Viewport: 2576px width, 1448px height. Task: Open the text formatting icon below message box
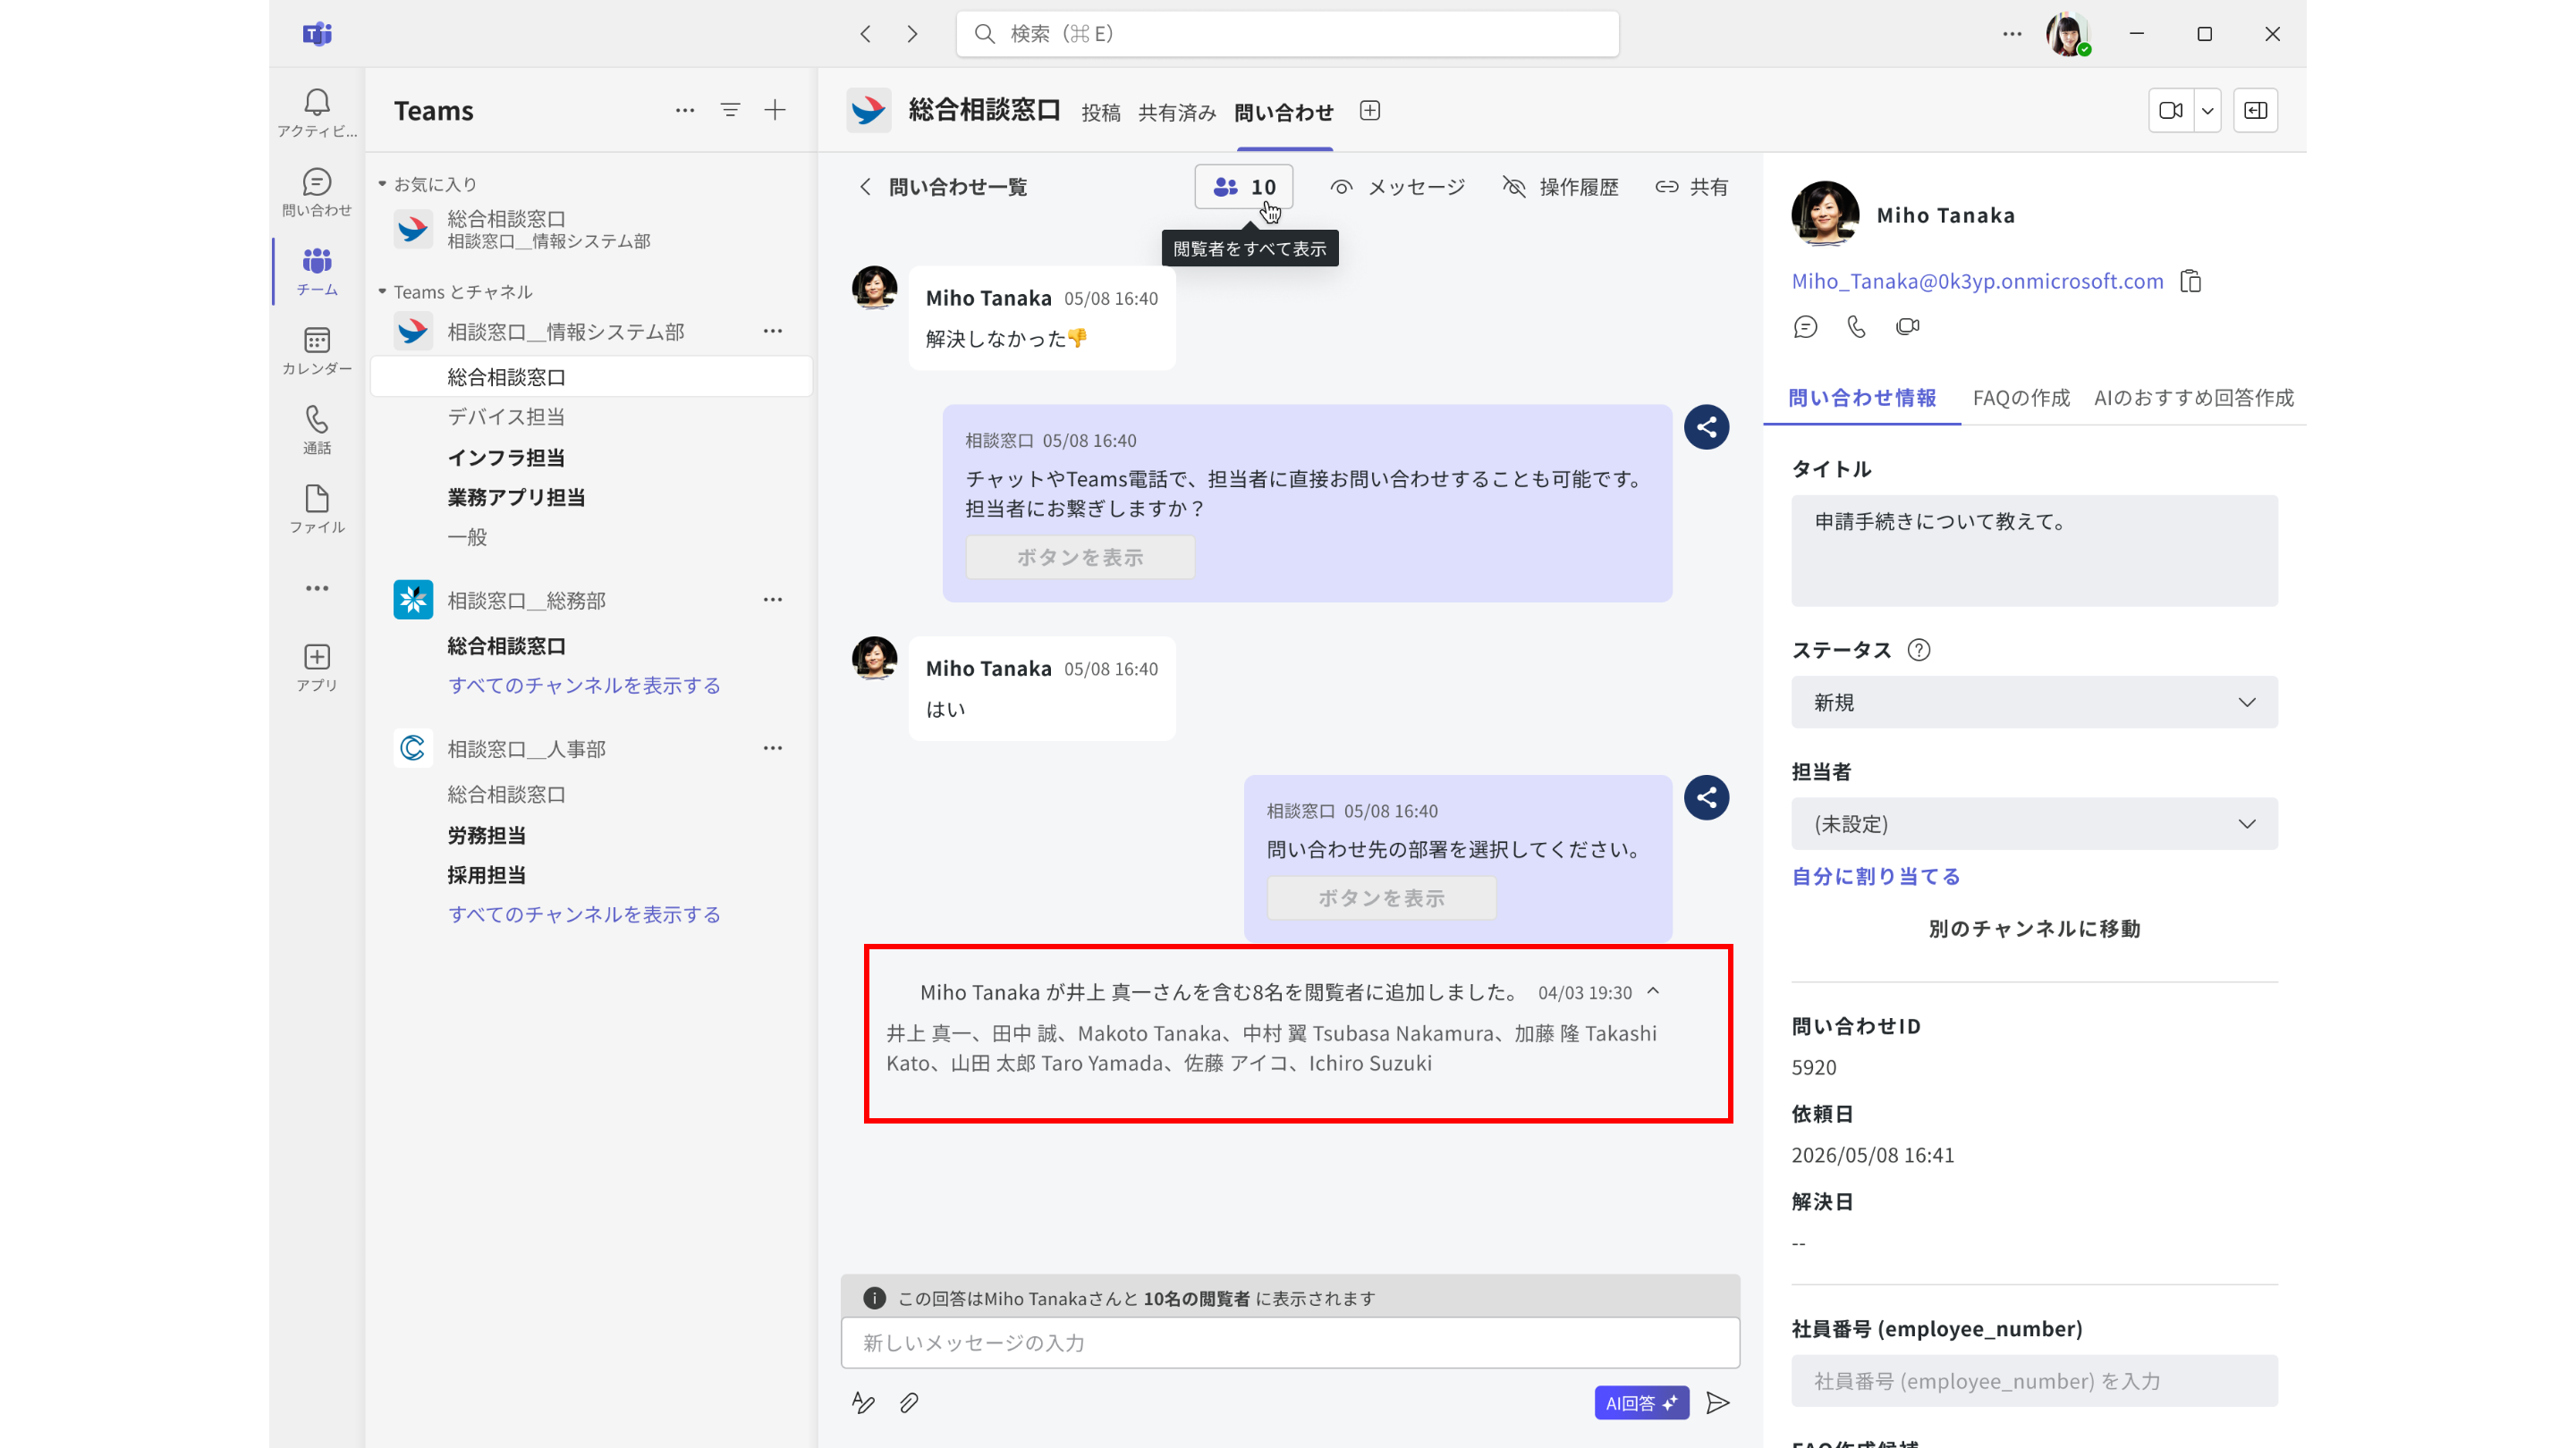coord(863,1403)
